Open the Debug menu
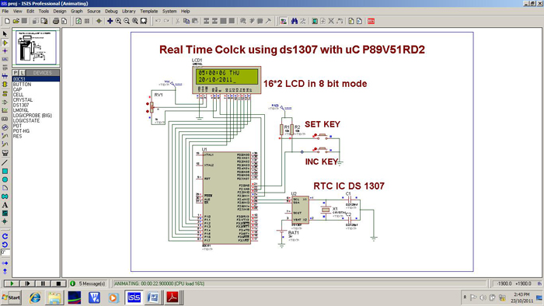 pyautogui.click(x=111, y=11)
